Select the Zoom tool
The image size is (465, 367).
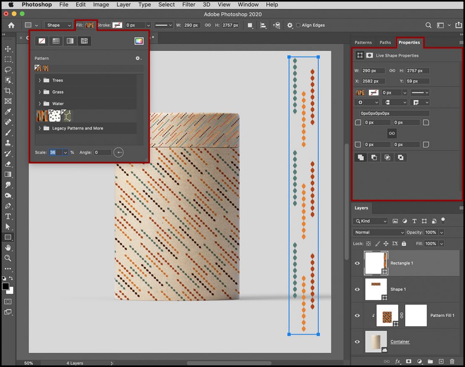[x=8, y=258]
